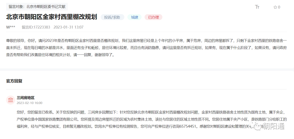294x139 pixels.
Task: Open the W*** user profile name
Action: tap(11, 27)
